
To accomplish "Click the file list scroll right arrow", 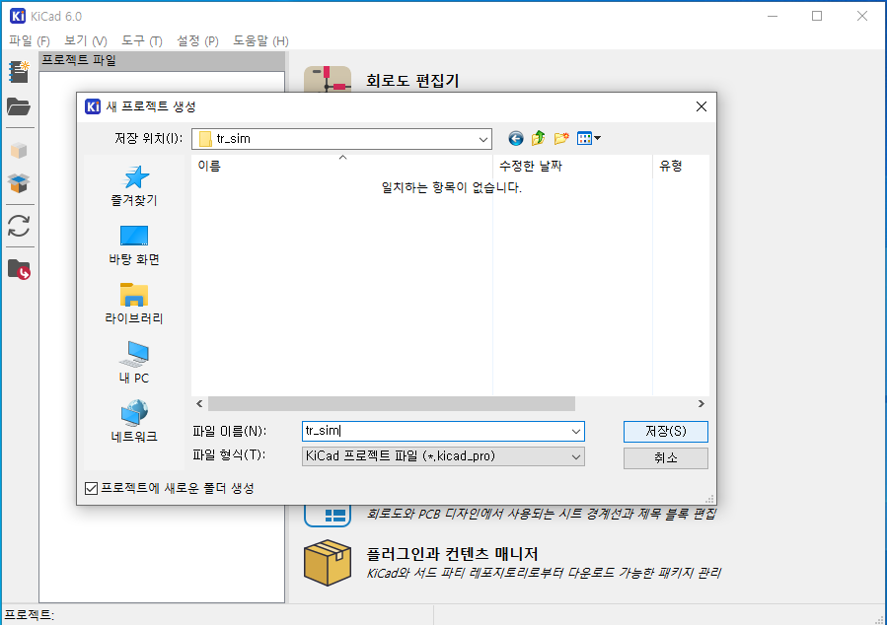I will point(701,403).
